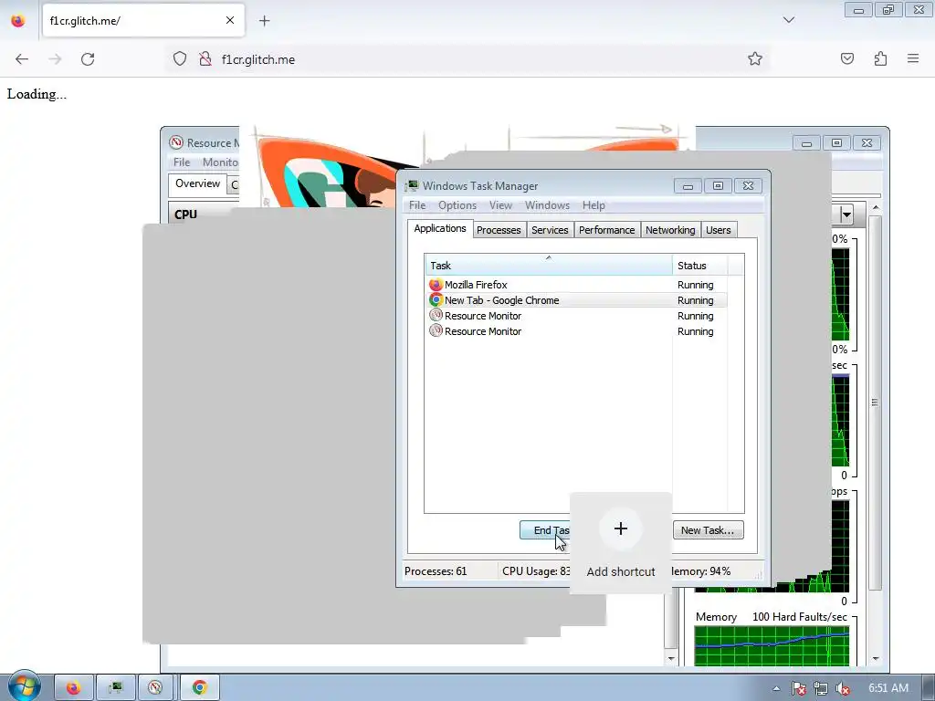
Task: Open the Save to Pocket icon
Action: point(846,59)
